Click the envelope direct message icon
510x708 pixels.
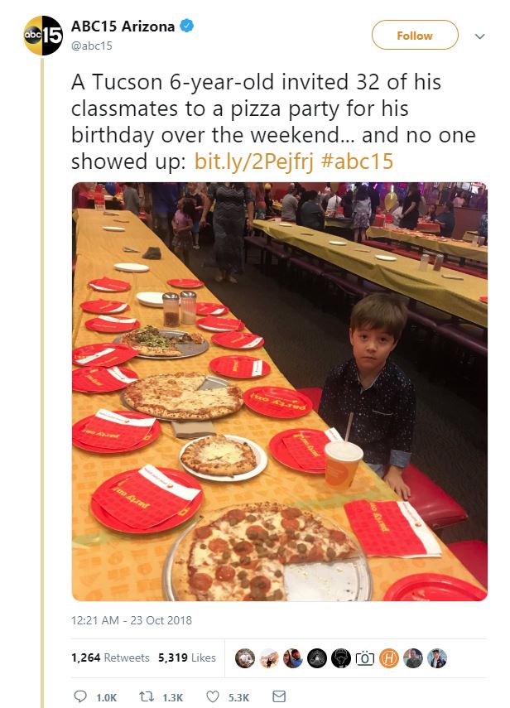(279, 696)
